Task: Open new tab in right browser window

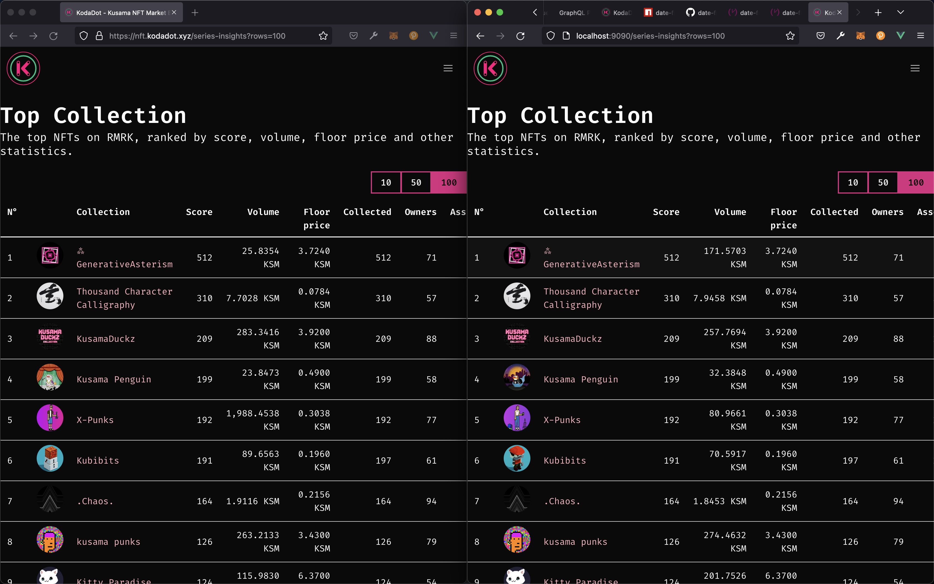Action: (878, 13)
